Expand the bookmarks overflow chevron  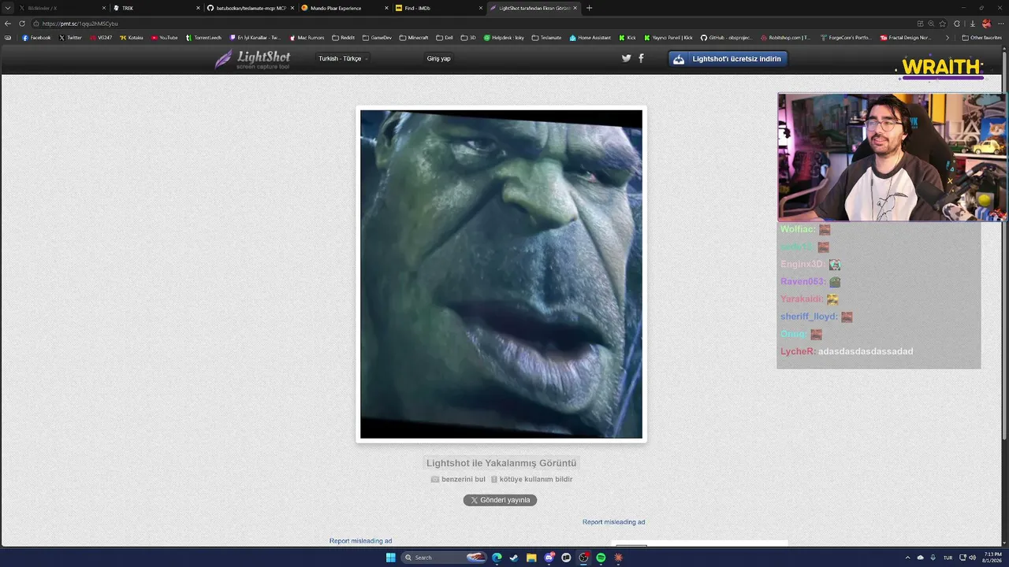pyautogui.click(x=947, y=38)
